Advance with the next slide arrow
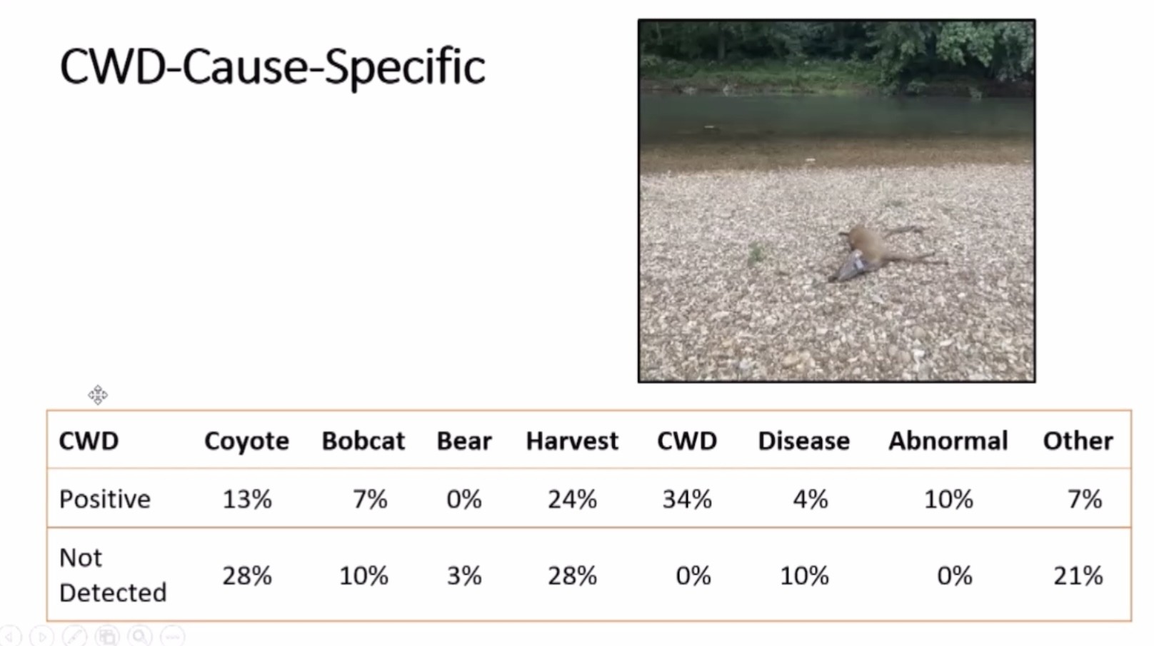The image size is (1154, 646). (42, 635)
